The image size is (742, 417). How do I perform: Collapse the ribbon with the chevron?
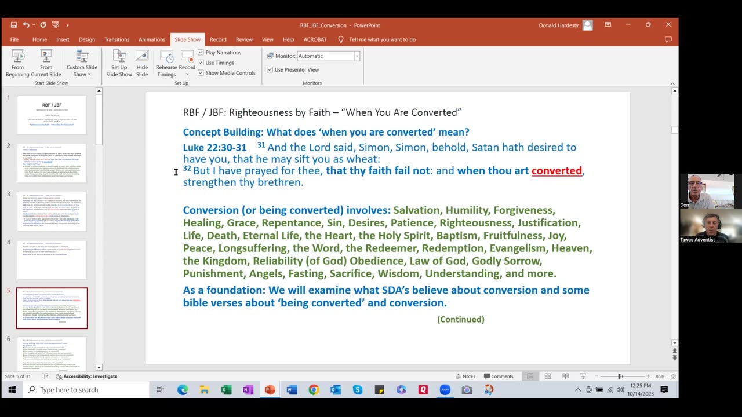pyautogui.click(x=672, y=83)
